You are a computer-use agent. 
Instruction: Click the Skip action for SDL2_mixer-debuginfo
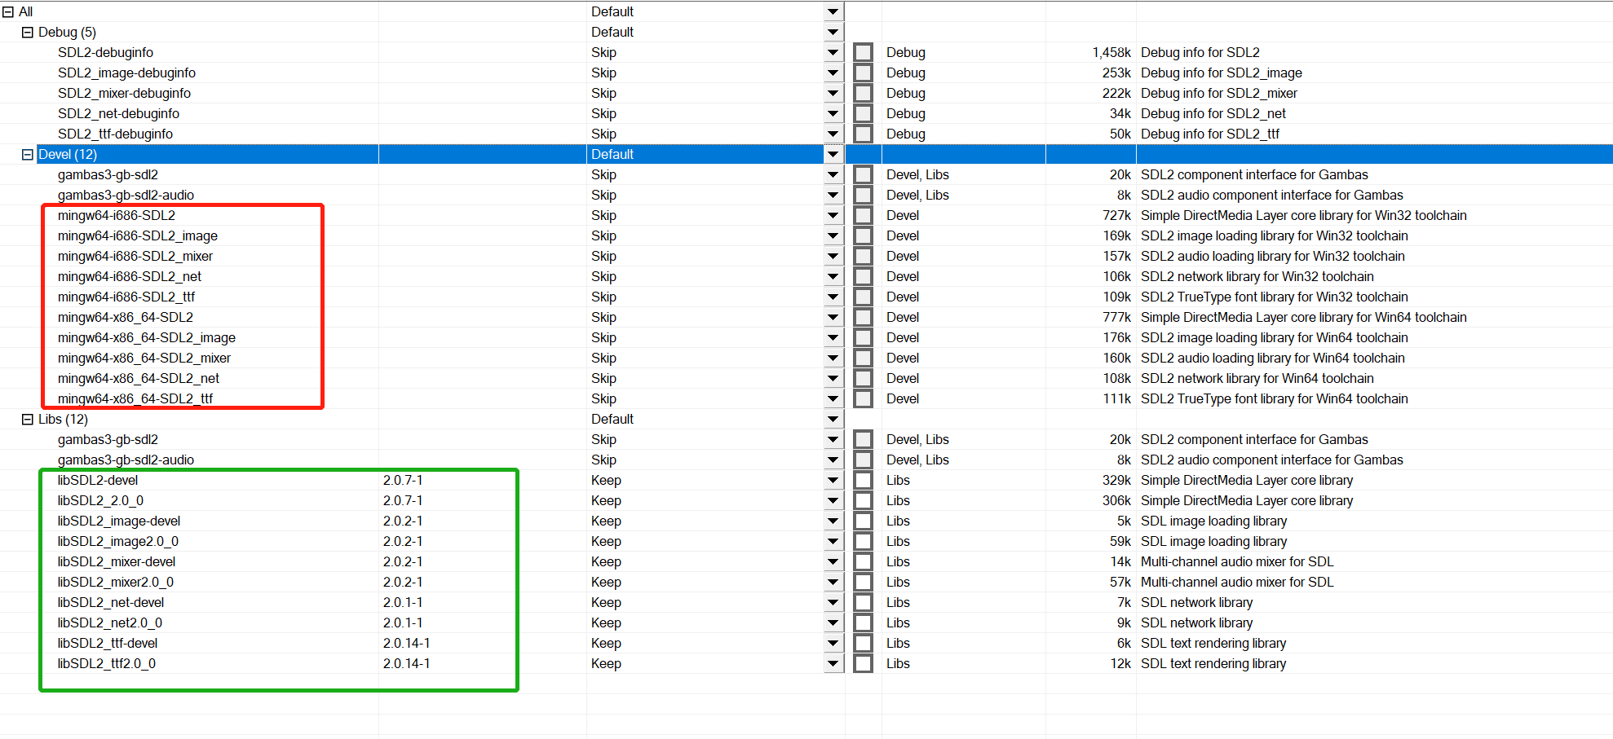pos(603,94)
